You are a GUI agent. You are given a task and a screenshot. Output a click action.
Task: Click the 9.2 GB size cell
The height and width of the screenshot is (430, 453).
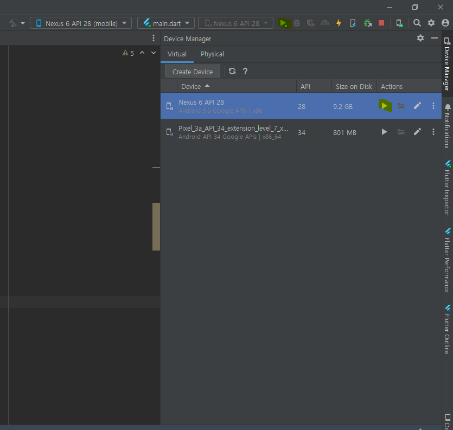point(343,107)
